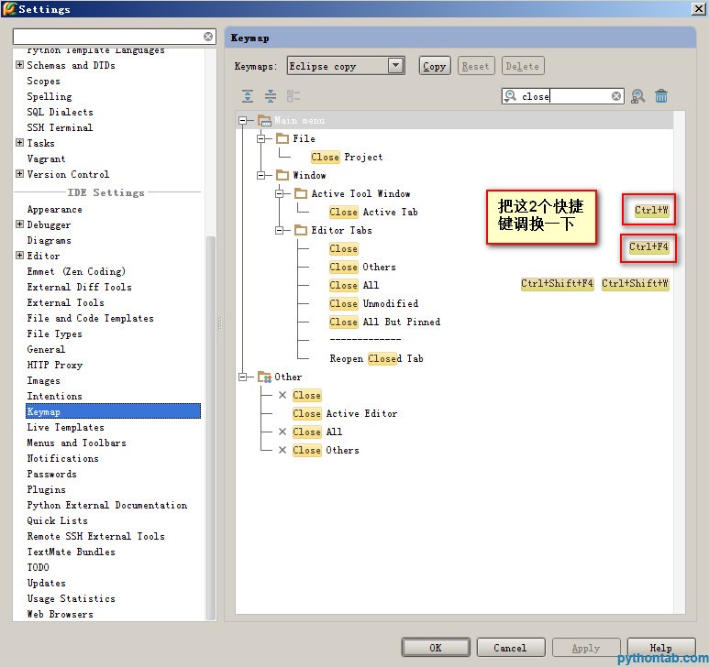The width and height of the screenshot is (709, 667).
Task: Click the X icon beside Close under Other
Action: (282, 395)
